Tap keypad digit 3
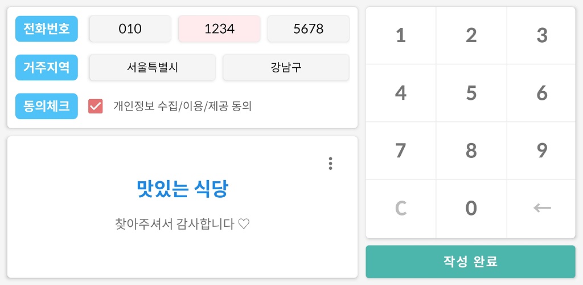This screenshot has height=285, width=583. tap(541, 35)
